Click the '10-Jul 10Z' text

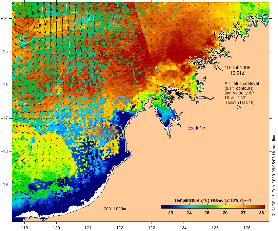[235, 98]
